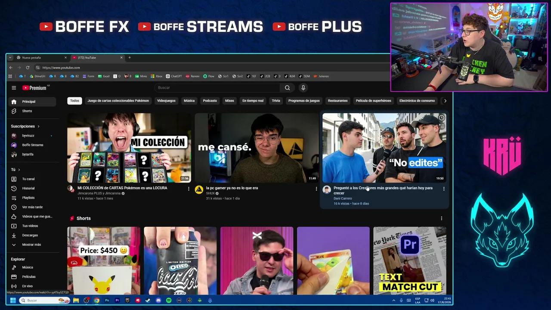Open the Text Match Cut Short
The image size is (551, 310).
click(410, 260)
